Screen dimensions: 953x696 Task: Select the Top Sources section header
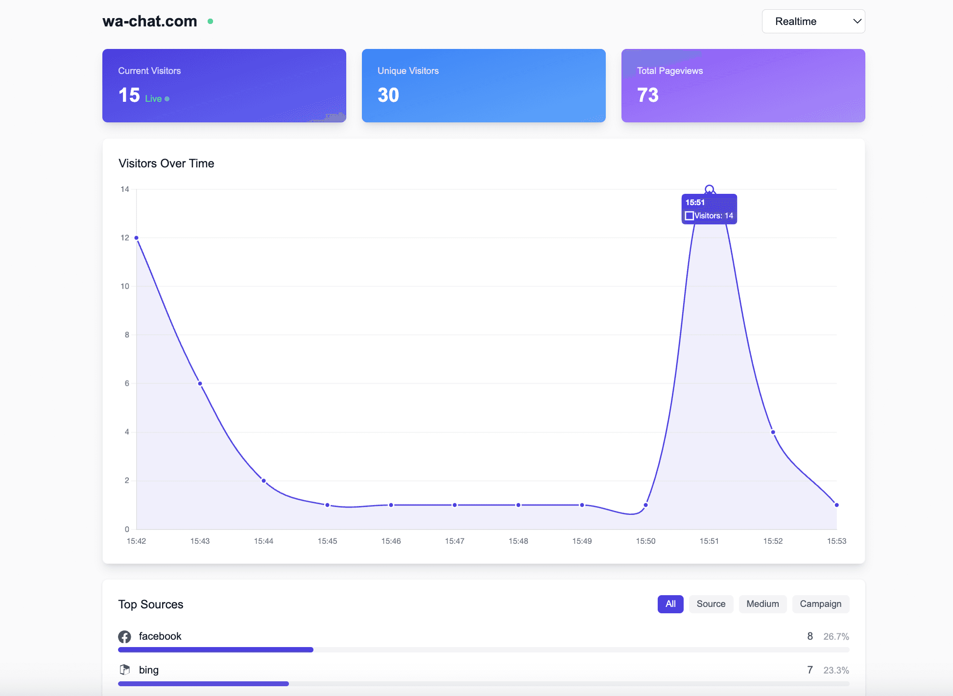150,604
